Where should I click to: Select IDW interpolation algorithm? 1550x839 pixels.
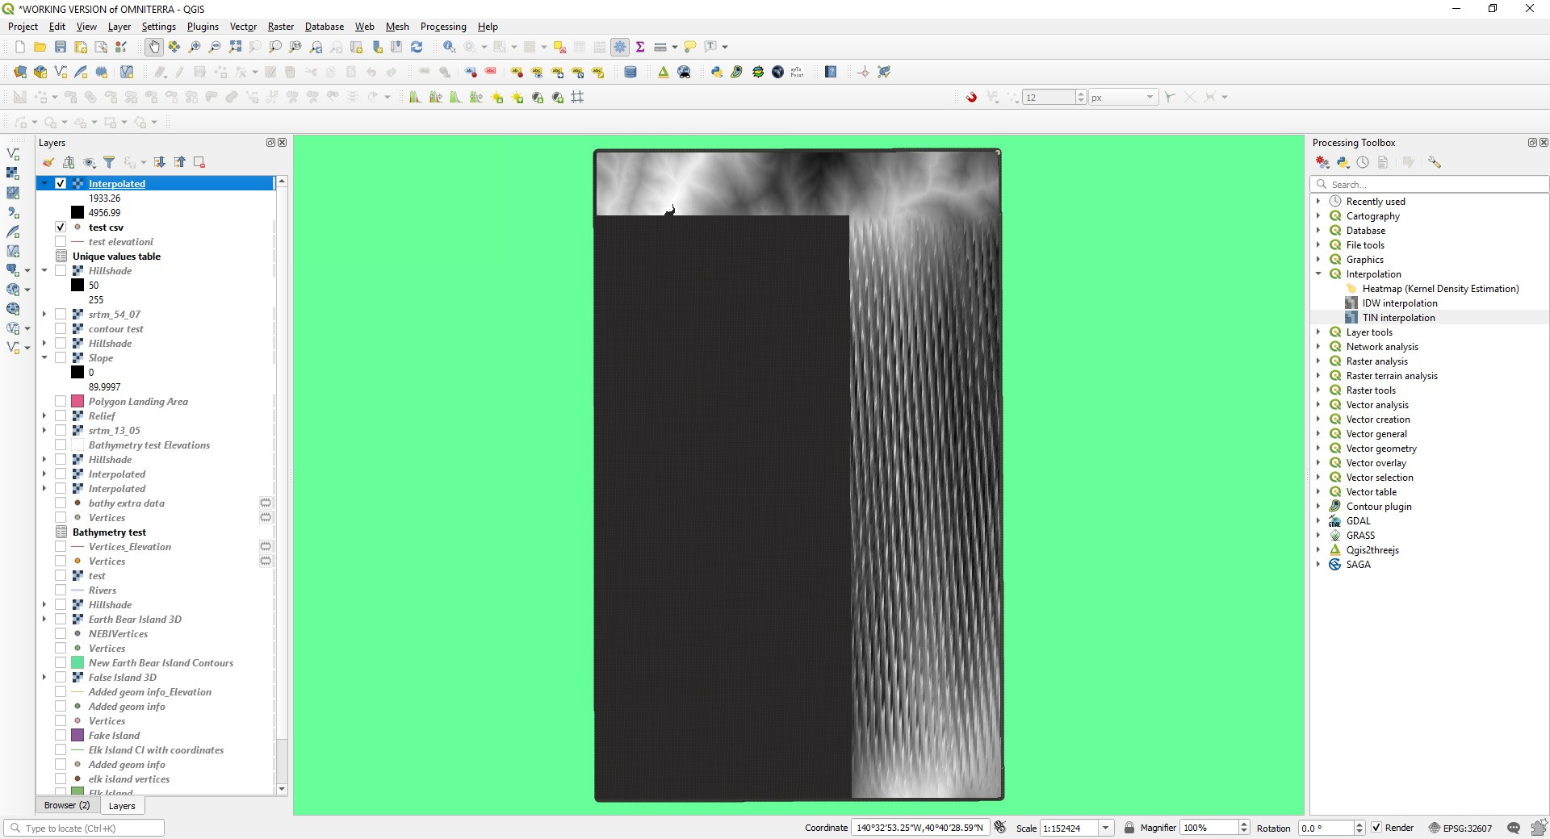[x=1400, y=303]
